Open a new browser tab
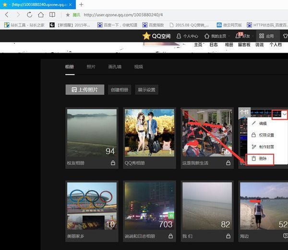The image size is (288, 250). (x=81, y=4)
